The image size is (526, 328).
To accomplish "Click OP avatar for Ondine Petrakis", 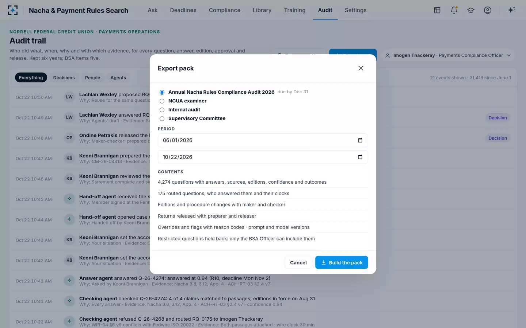I will click(69, 138).
